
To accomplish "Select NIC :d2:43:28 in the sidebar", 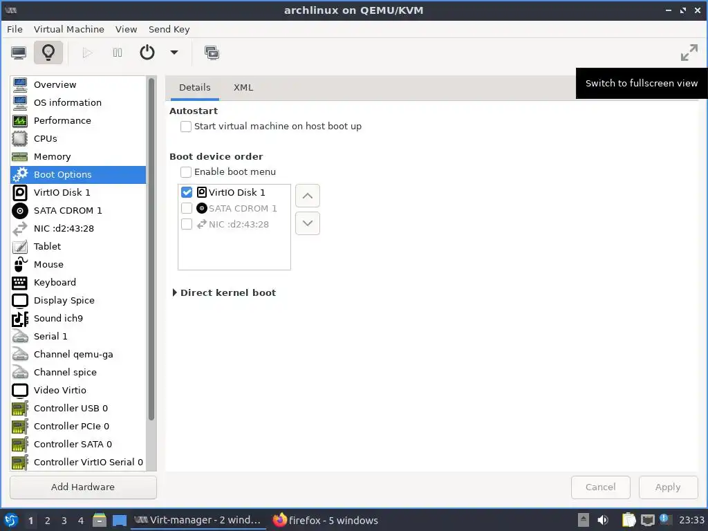I will coord(78,228).
